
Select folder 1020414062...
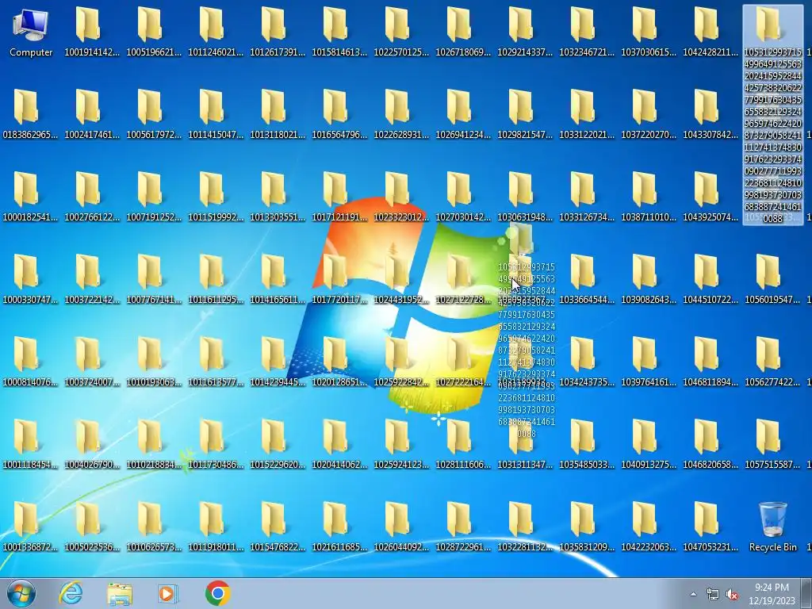click(339, 444)
